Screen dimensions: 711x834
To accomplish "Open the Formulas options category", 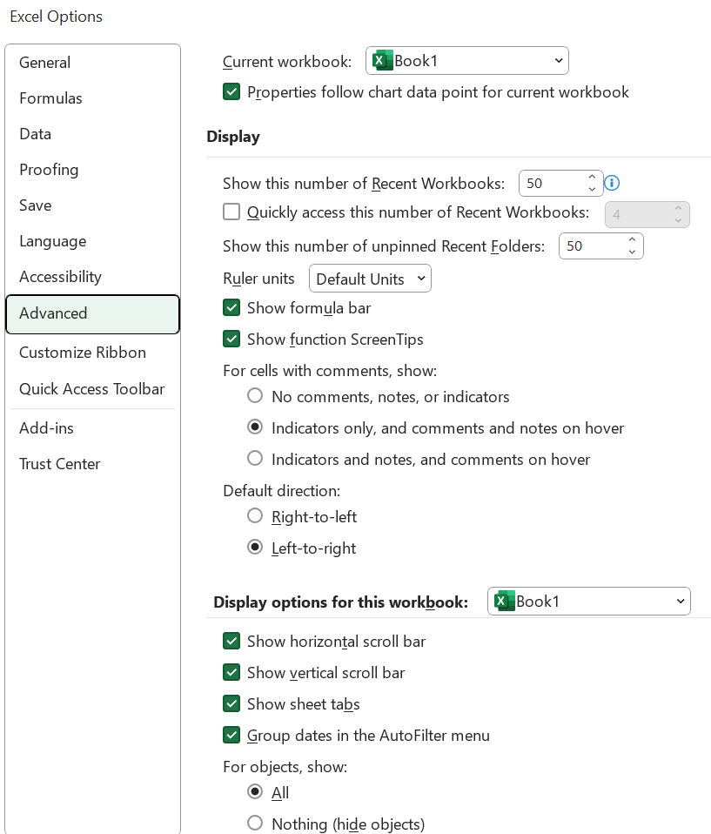I will tap(92, 98).
